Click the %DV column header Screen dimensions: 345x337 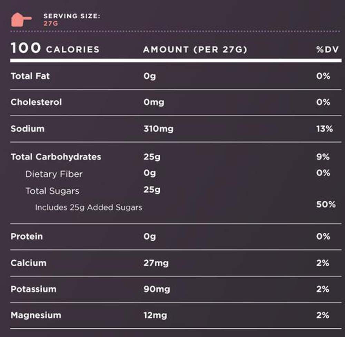pos(327,50)
